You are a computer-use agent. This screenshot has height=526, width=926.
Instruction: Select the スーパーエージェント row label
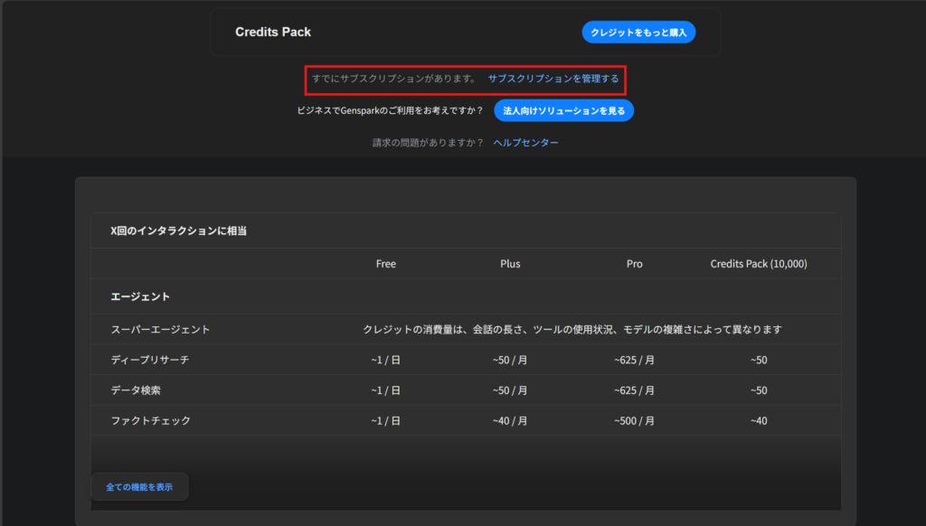coord(160,330)
